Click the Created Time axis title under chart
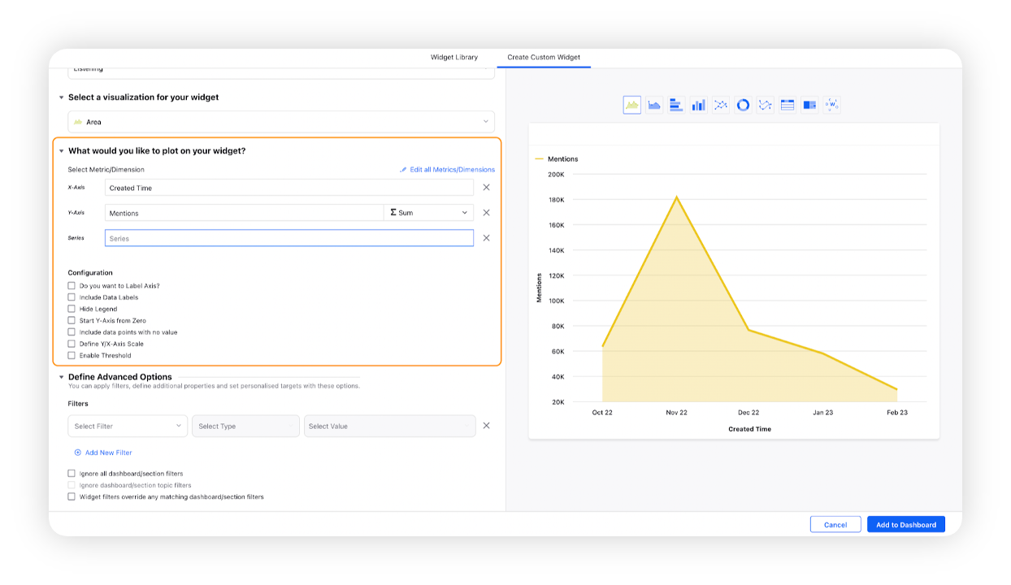 click(749, 429)
